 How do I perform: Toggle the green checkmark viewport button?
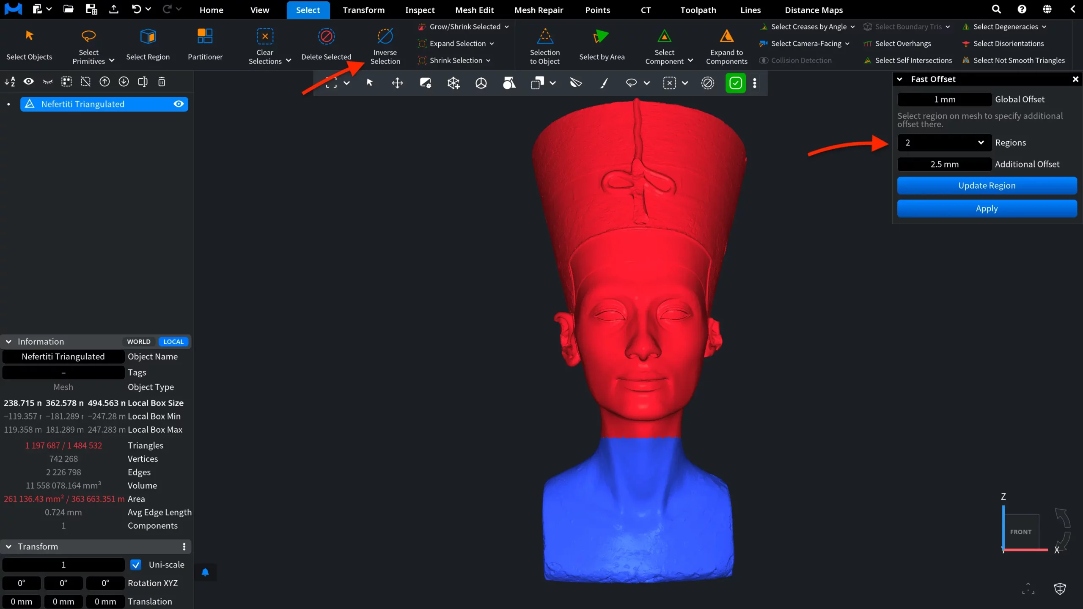(x=736, y=83)
